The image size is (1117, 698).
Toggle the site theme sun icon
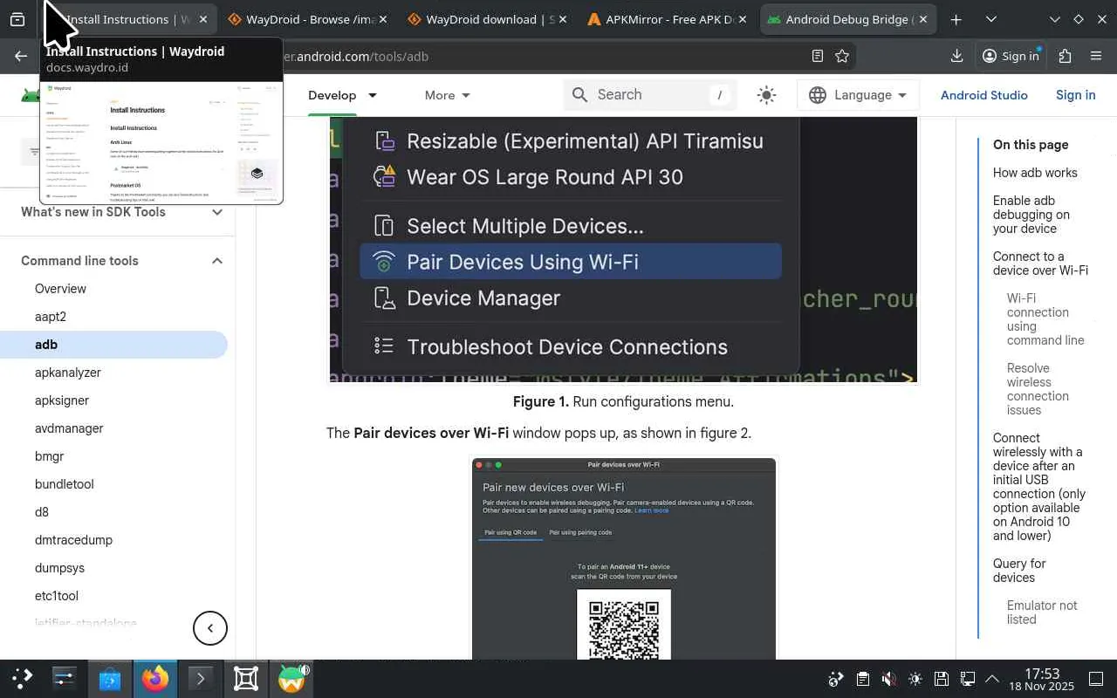766,95
